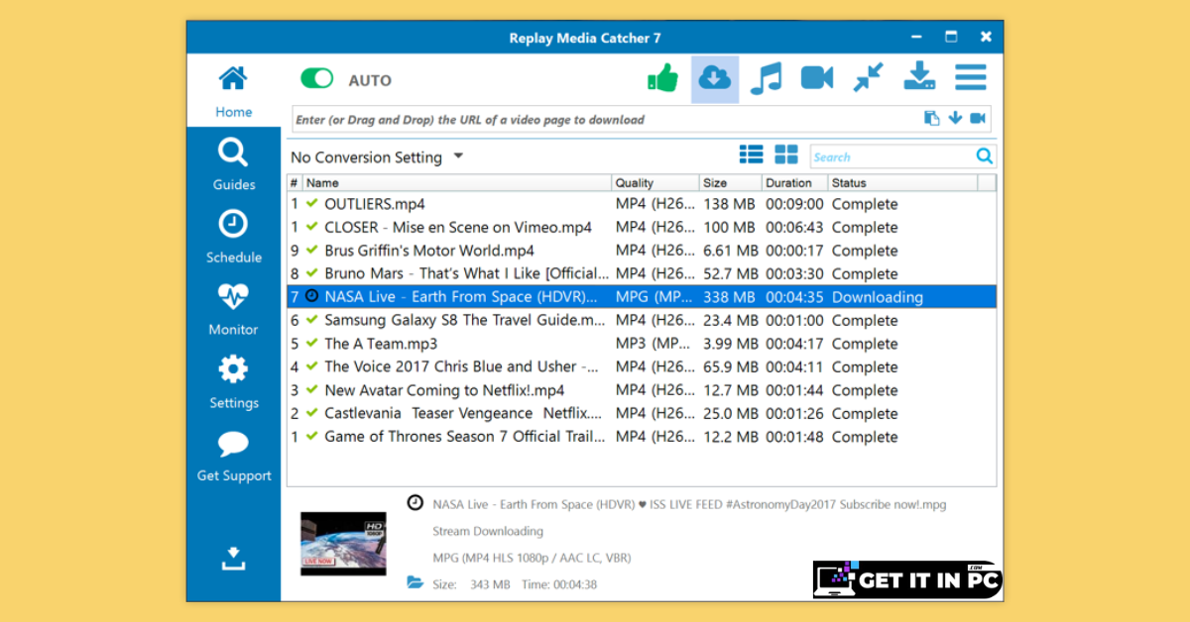Viewport: 1190px width, 622px height.
Task: Click the Downloading status cell
Action: tap(878, 297)
